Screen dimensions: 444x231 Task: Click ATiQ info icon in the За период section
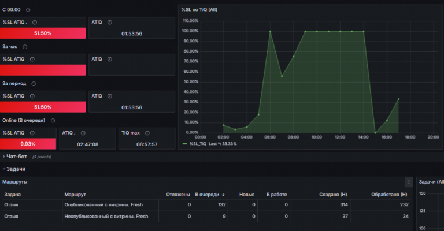(110, 96)
